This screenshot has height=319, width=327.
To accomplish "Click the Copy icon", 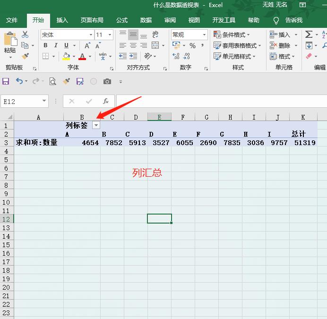I will (25, 45).
